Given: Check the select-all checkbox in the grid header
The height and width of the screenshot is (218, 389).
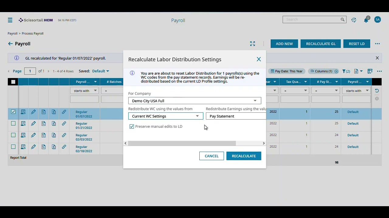Looking at the screenshot, I should [13, 82].
